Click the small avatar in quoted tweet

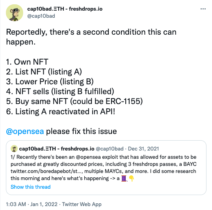pyautogui.click(x=14, y=149)
